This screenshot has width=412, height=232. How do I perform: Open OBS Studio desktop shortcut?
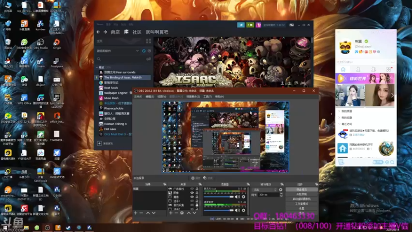(41, 44)
